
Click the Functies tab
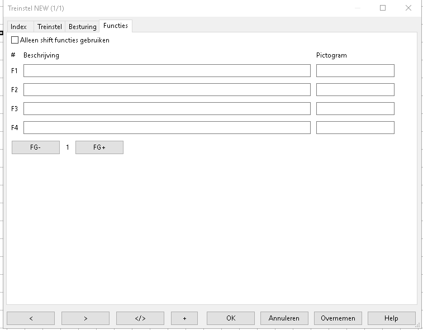116,26
